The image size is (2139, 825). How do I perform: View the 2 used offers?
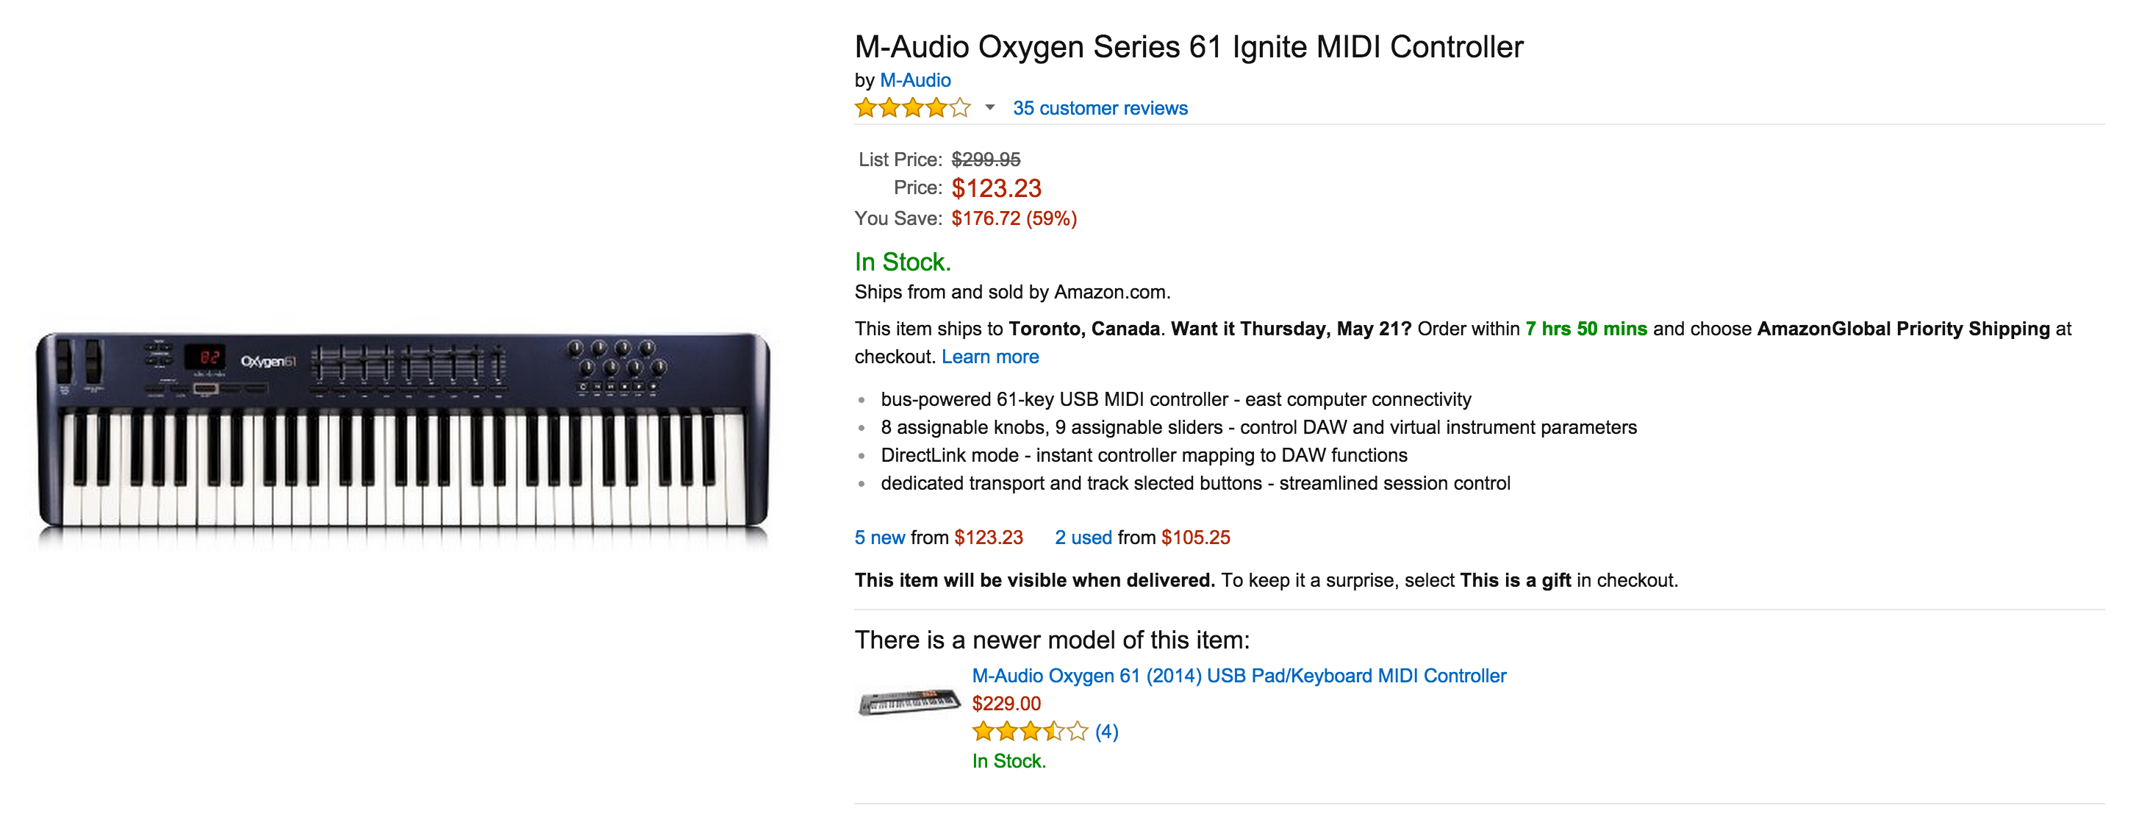(x=1083, y=537)
